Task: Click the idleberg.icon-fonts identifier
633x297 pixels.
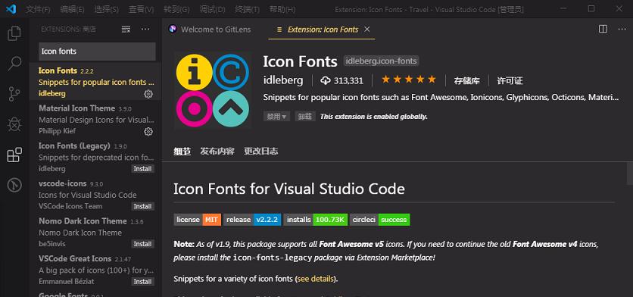Action: 381,61
